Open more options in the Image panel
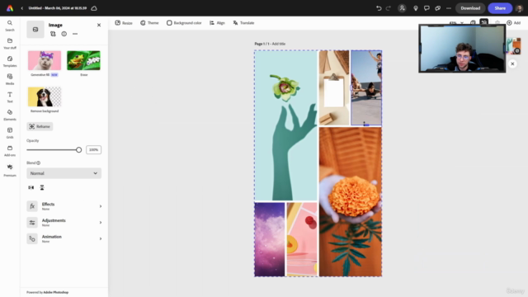The width and height of the screenshot is (528, 297). [75, 34]
